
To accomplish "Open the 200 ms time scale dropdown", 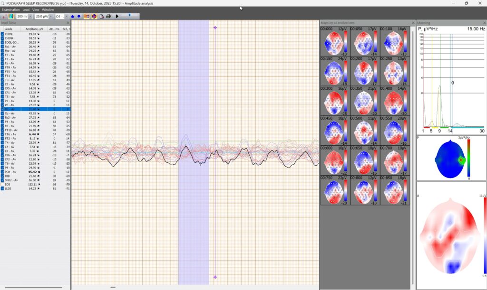I will tap(30, 16).
